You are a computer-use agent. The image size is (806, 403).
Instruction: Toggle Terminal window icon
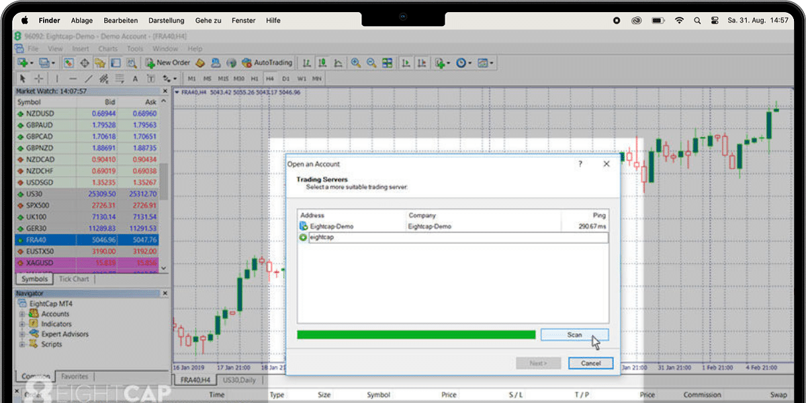tap(116, 63)
